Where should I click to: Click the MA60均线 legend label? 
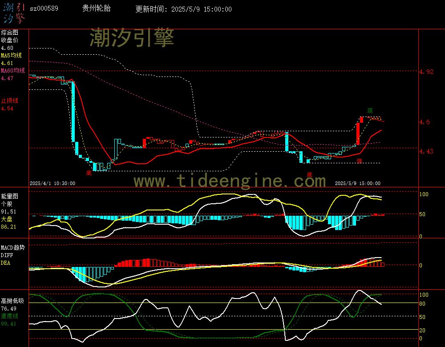(13, 70)
